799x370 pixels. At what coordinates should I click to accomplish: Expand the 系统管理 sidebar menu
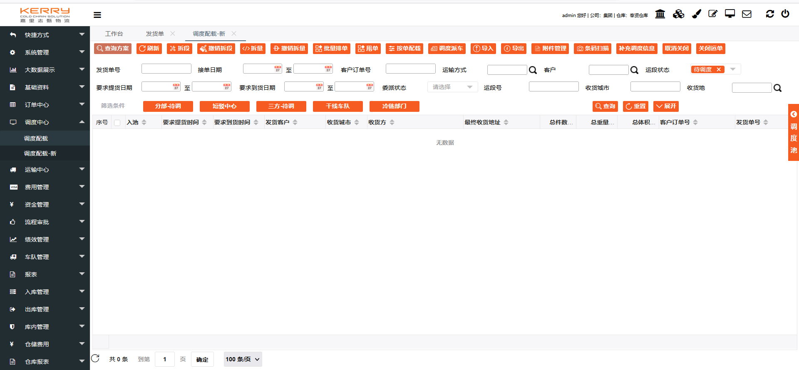coord(45,52)
